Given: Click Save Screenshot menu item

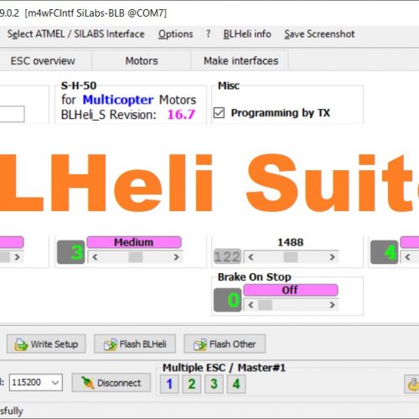Looking at the screenshot, I should coord(319,34).
